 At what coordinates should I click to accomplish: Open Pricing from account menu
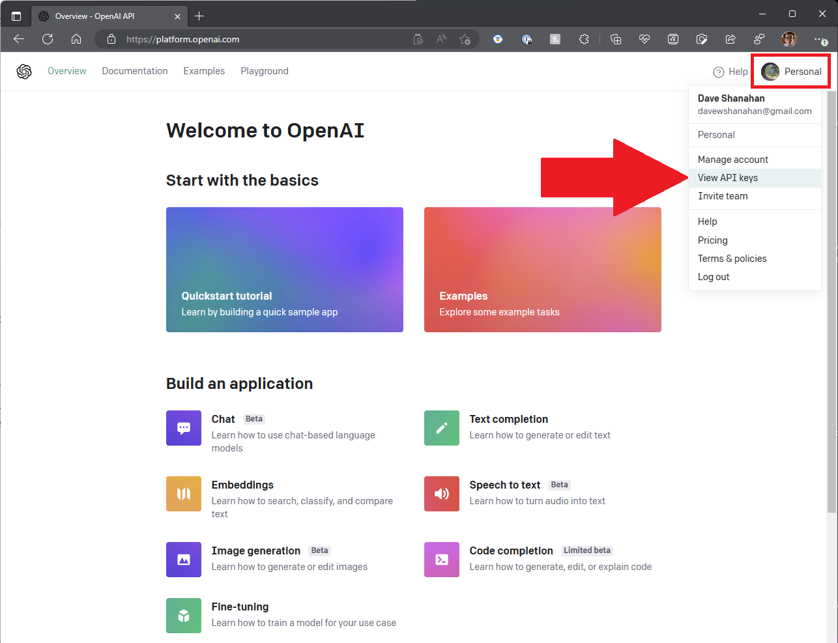[755, 240]
